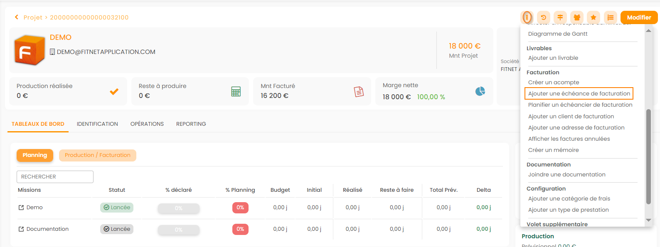Click the Modifier button
660x247 pixels.
(x=639, y=17)
